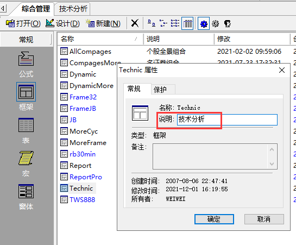Sort by the 说明 column header
The width and height of the screenshot is (296, 245).
point(179,39)
